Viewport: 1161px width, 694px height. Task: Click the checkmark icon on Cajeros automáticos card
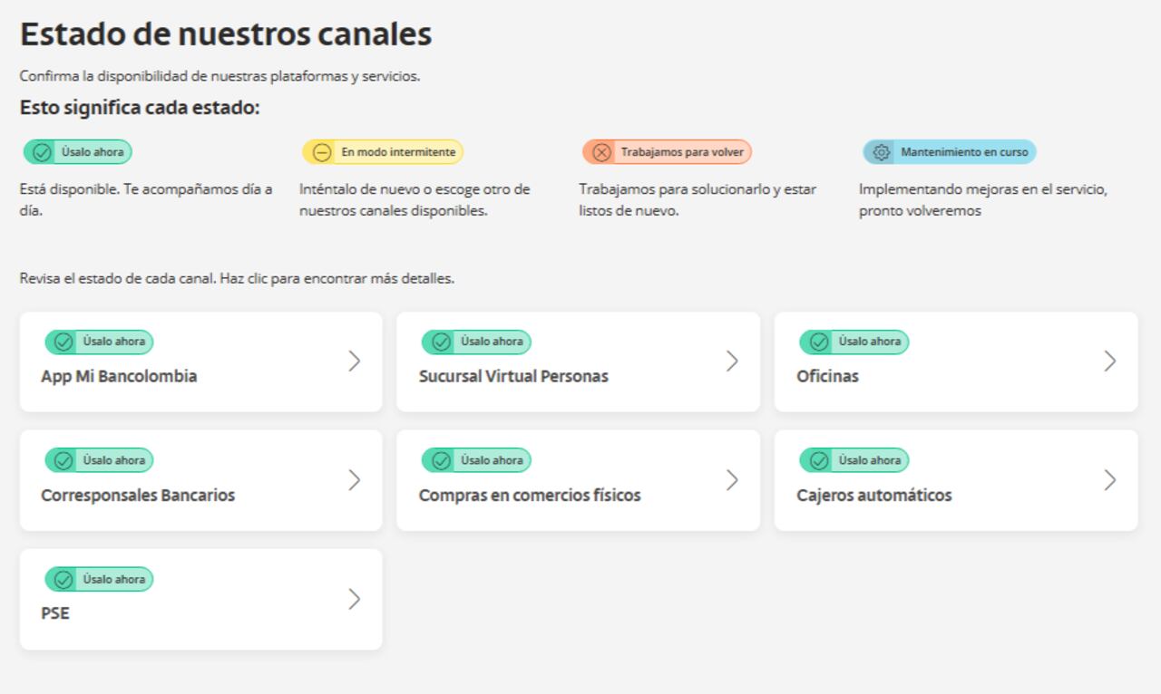tap(818, 461)
